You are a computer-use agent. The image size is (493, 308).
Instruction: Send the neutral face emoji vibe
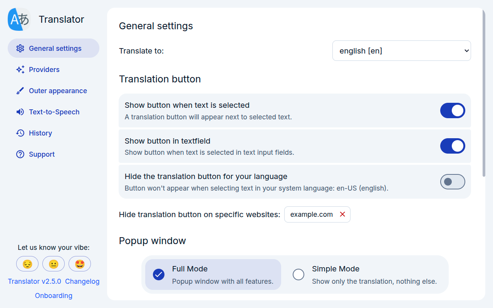(54, 264)
